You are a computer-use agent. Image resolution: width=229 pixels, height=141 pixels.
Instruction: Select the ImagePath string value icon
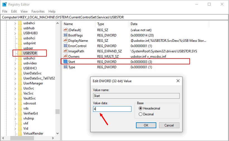click(x=65, y=51)
